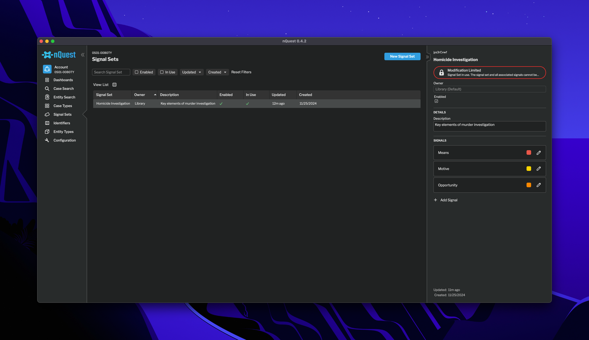This screenshot has height=340, width=589.
Task: Click the nQuest logo
Action: (x=59, y=55)
